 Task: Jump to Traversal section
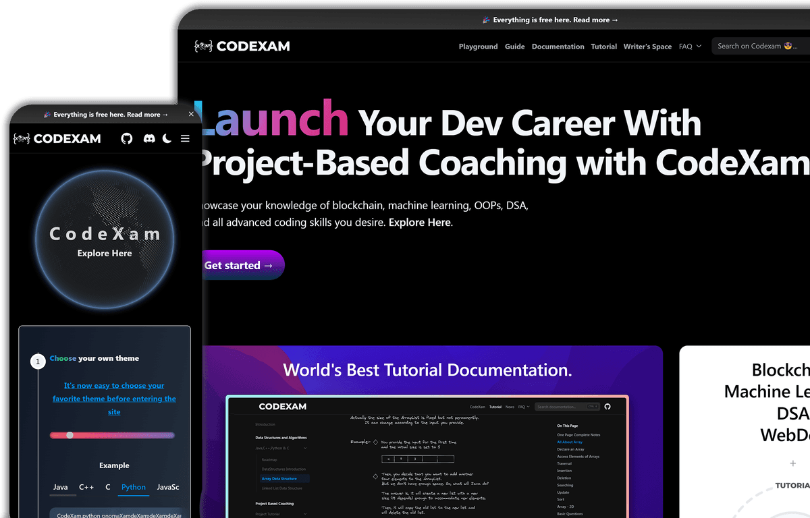pos(564,463)
